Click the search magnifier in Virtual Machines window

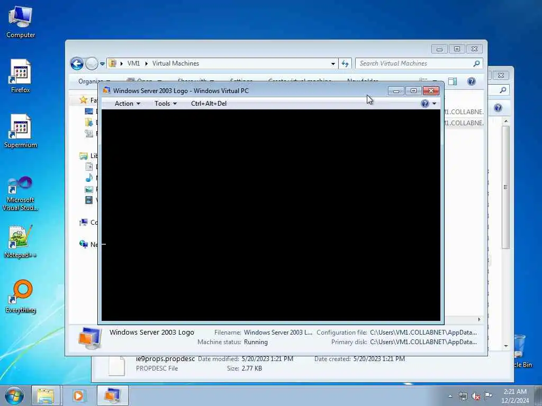(x=477, y=63)
